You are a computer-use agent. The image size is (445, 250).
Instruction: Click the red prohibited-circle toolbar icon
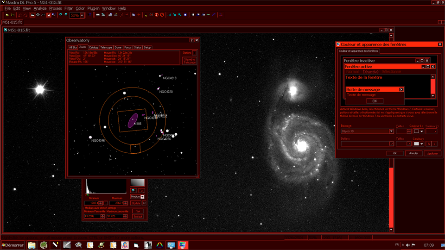pyautogui.click(x=162, y=15)
